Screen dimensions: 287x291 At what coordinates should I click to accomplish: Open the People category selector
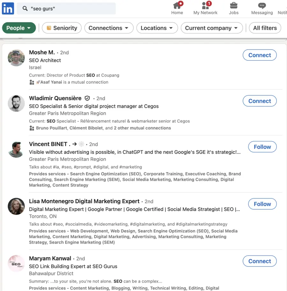pos(19,28)
